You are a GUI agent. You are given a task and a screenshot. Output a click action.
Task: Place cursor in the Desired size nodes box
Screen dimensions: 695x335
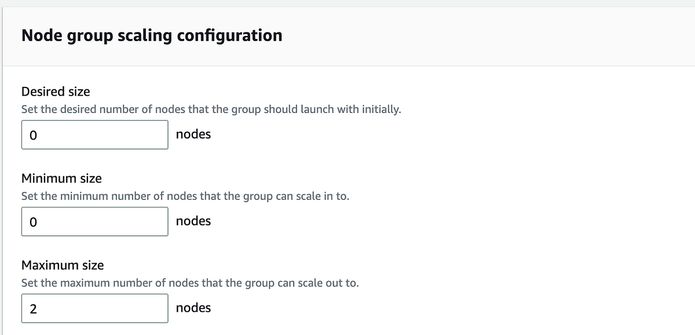[94, 134]
